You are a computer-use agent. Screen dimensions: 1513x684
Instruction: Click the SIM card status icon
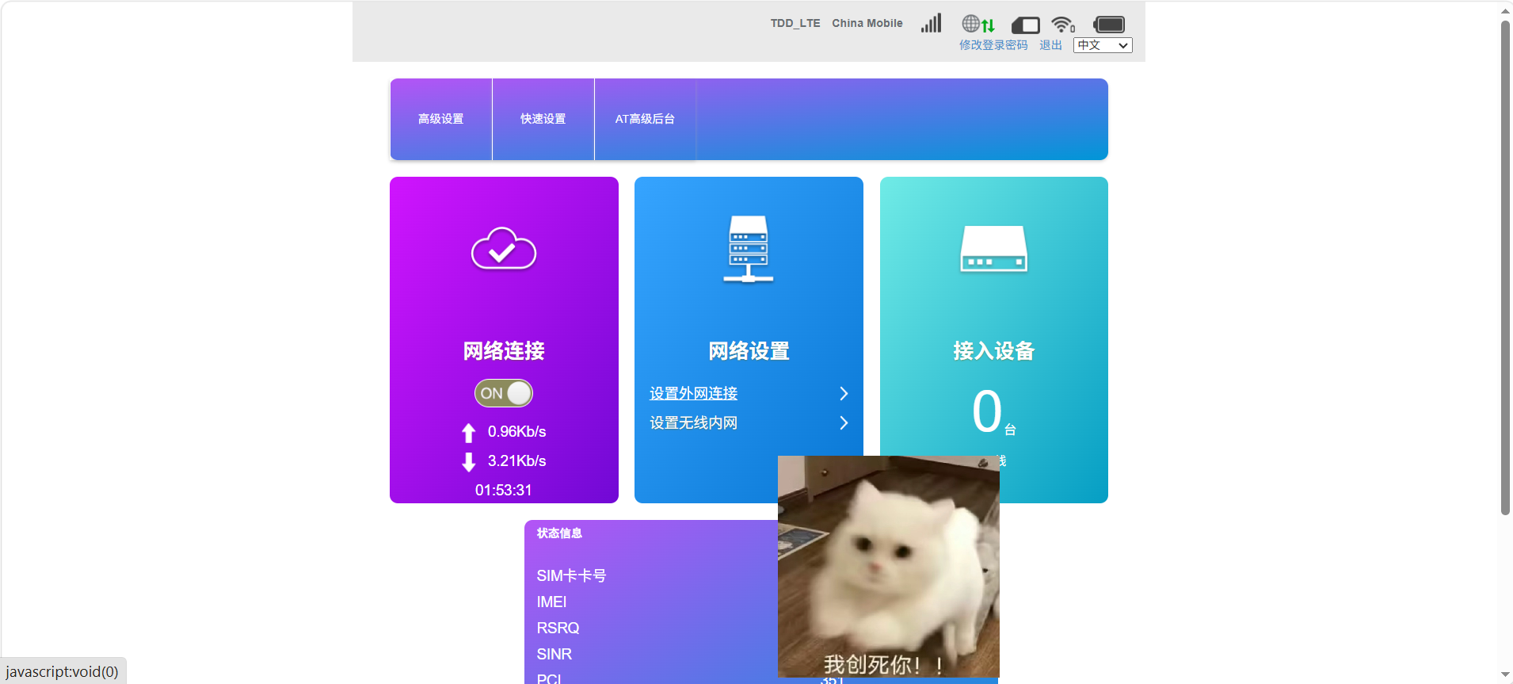point(1026,25)
